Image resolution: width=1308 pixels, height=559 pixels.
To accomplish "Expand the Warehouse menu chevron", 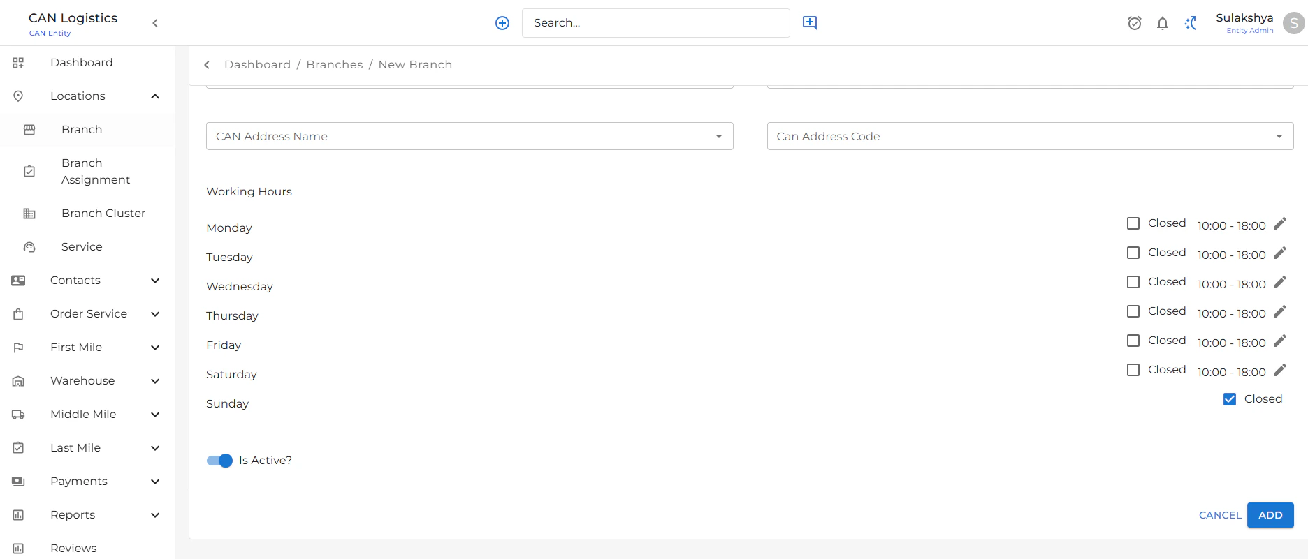I will 155,381.
